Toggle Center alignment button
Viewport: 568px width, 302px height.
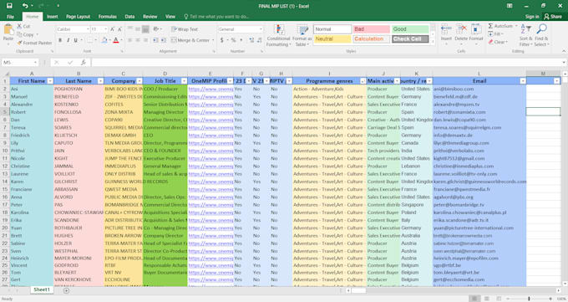click(x=138, y=40)
